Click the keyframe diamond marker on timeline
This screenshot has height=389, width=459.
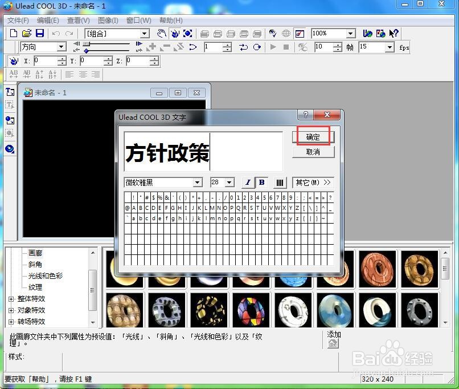86,51
